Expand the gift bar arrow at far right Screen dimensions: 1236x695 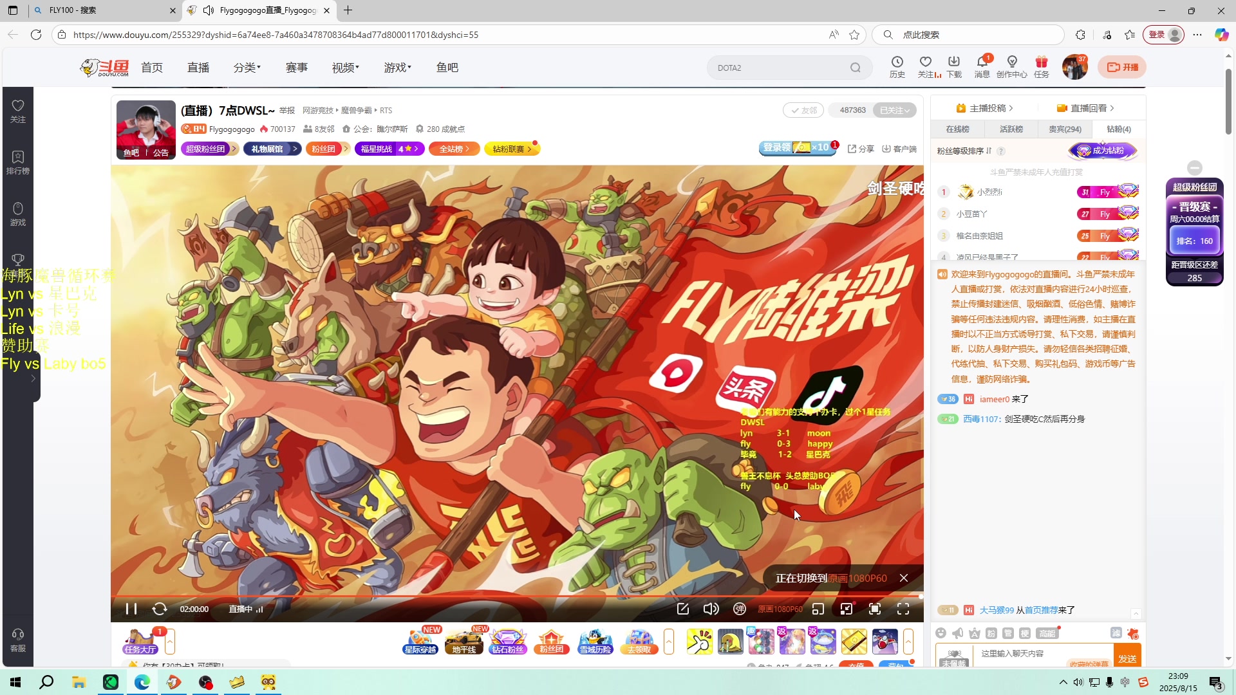908,642
